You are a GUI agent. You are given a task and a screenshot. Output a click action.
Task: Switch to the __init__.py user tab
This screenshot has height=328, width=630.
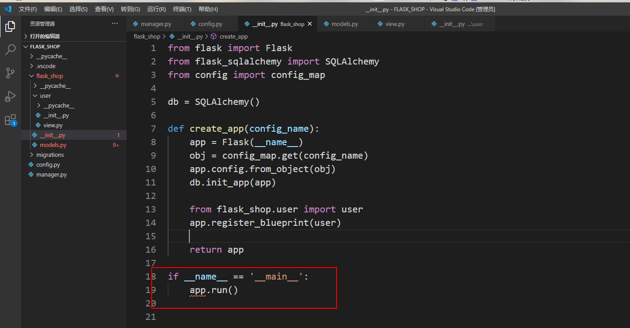tap(459, 24)
